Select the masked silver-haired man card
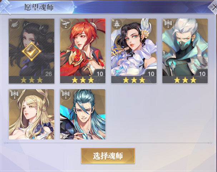This screenshot has height=172, width=217. click(185, 51)
